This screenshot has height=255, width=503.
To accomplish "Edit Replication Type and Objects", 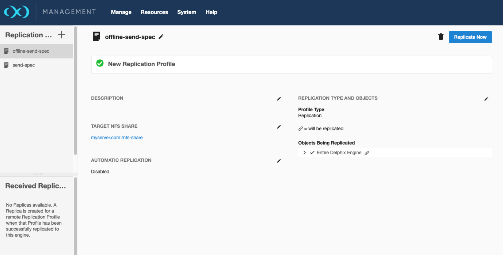I will coord(486,99).
